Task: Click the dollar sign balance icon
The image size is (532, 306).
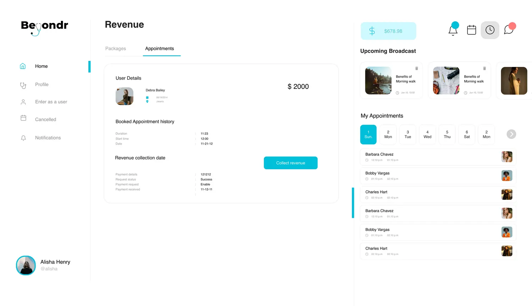Action: [372, 31]
